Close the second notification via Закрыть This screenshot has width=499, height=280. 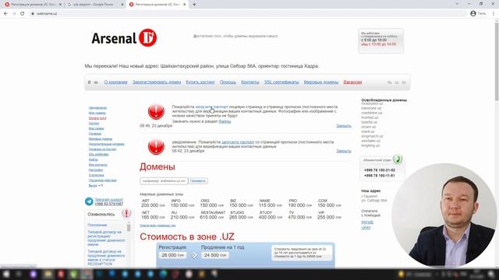(x=344, y=151)
